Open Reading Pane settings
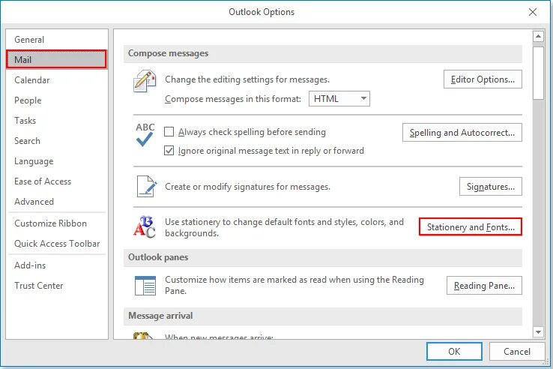This screenshot has height=369, width=553. tap(484, 285)
